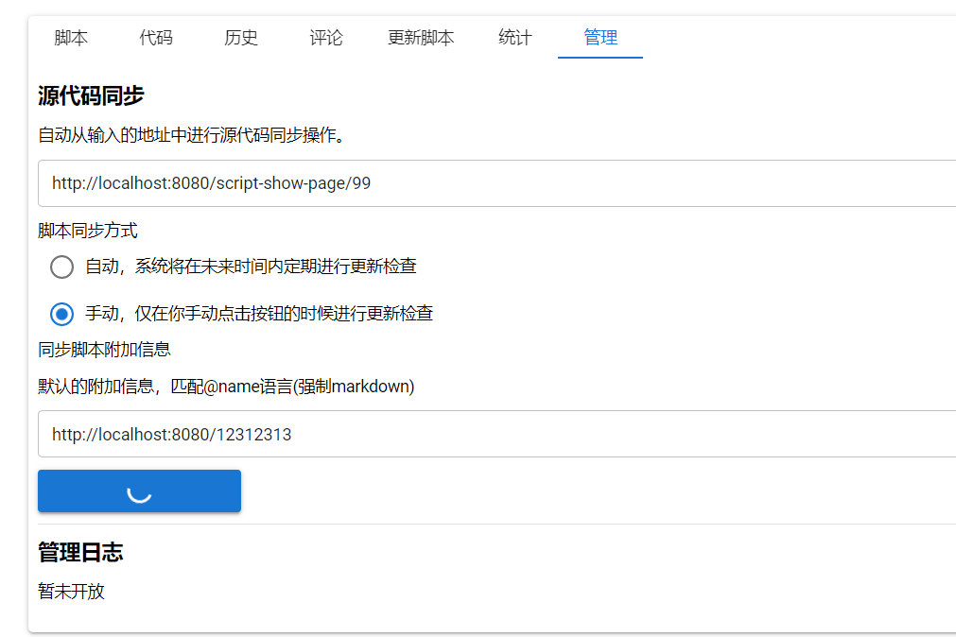Screen dimensions: 956x637
Task: Click the 暂未开放 text
Action: point(70,592)
